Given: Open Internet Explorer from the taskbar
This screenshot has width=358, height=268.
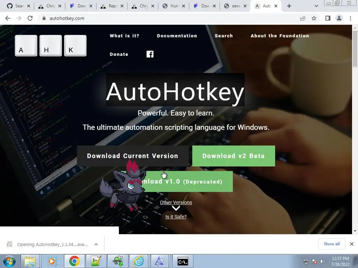Looking at the screenshot, I should tap(138, 261).
